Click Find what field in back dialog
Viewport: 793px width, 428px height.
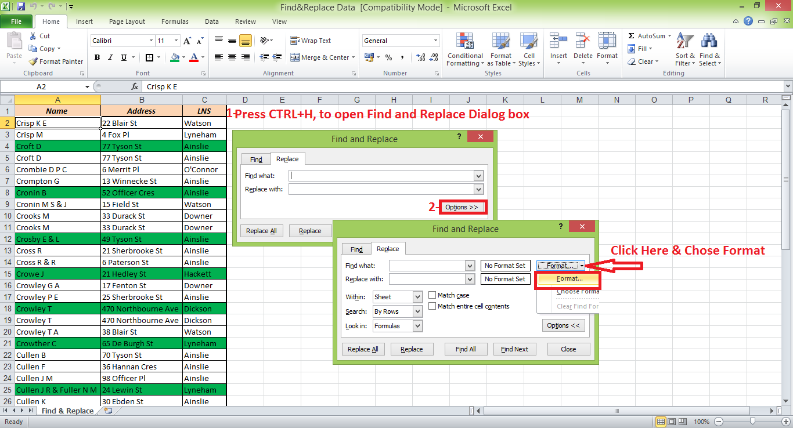point(381,176)
